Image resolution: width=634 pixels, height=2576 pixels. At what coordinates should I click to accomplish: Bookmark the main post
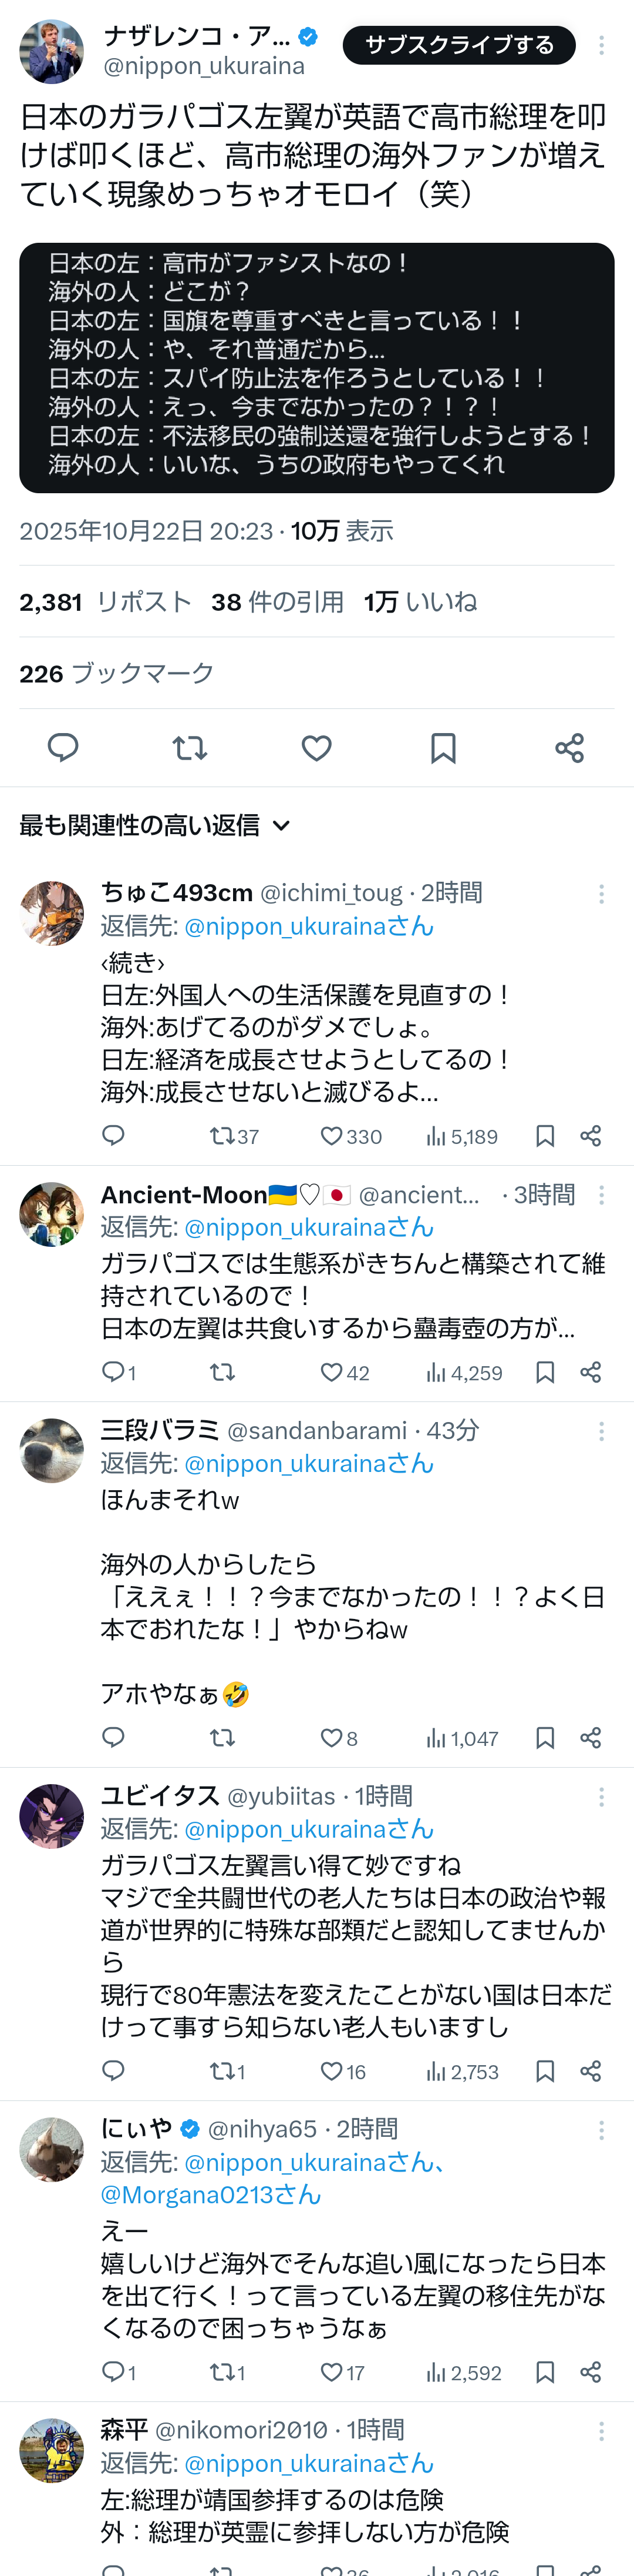[443, 747]
